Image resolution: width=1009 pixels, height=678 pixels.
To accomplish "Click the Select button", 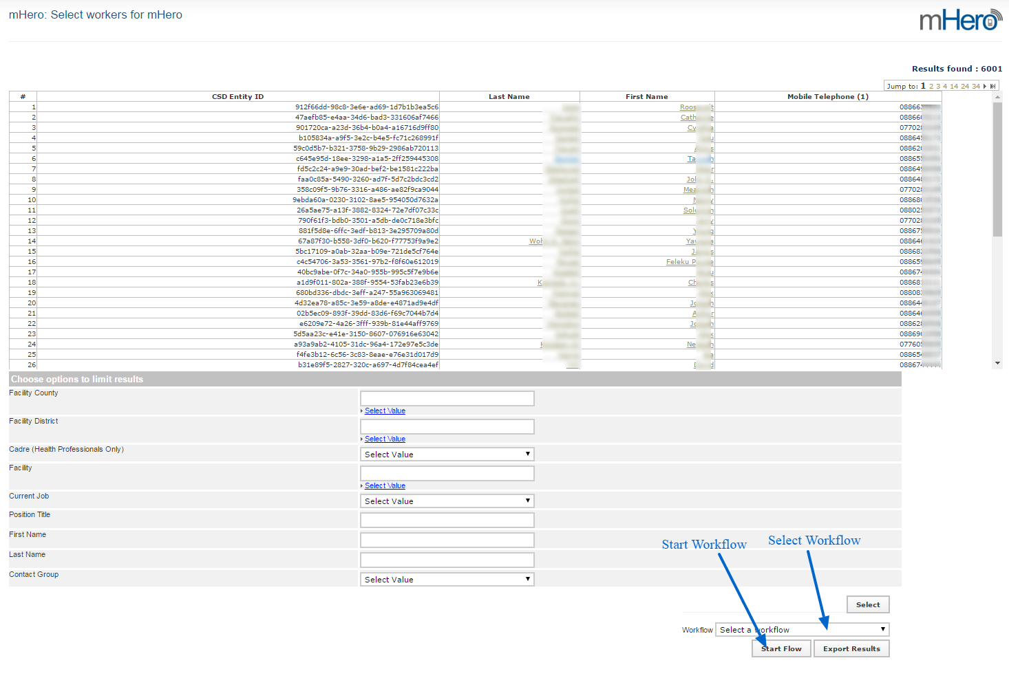I will click(x=868, y=604).
